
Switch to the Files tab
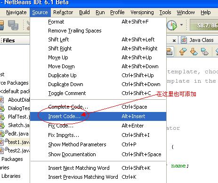[9, 40]
